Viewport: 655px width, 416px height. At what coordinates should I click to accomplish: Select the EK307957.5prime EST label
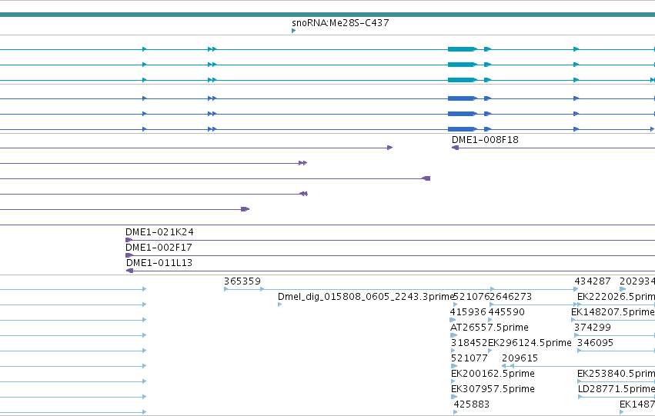[x=493, y=389]
